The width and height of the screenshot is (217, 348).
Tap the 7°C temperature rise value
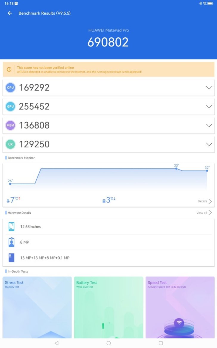pyautogui.click(x=15, y=200)
